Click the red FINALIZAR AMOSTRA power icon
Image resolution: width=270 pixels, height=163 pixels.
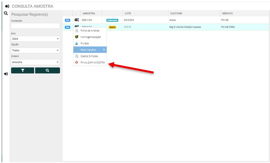[77, 63]
